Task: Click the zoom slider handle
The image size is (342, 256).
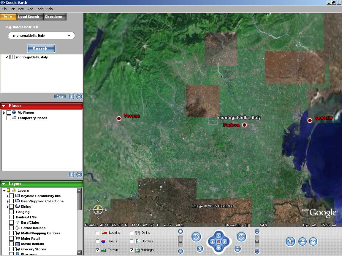Action: tap(180, 241)
